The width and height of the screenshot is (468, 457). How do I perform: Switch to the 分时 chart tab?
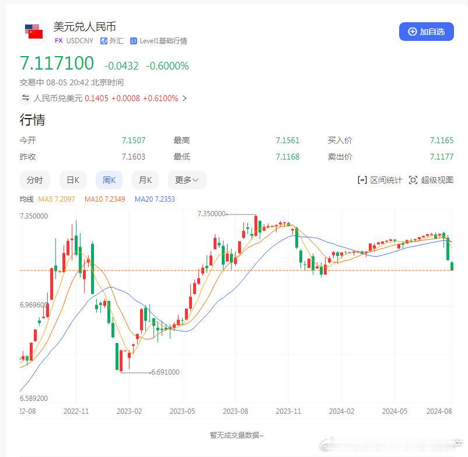click(x=34, y=180)
